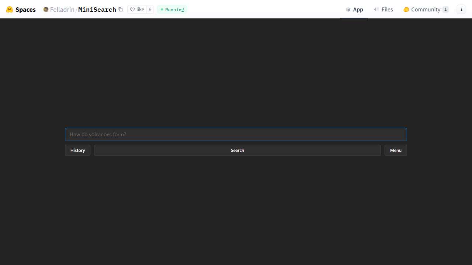This screenshot has width=472, height=265.
Task: Like this space with the heart button
Action: [x=137, y=10]
